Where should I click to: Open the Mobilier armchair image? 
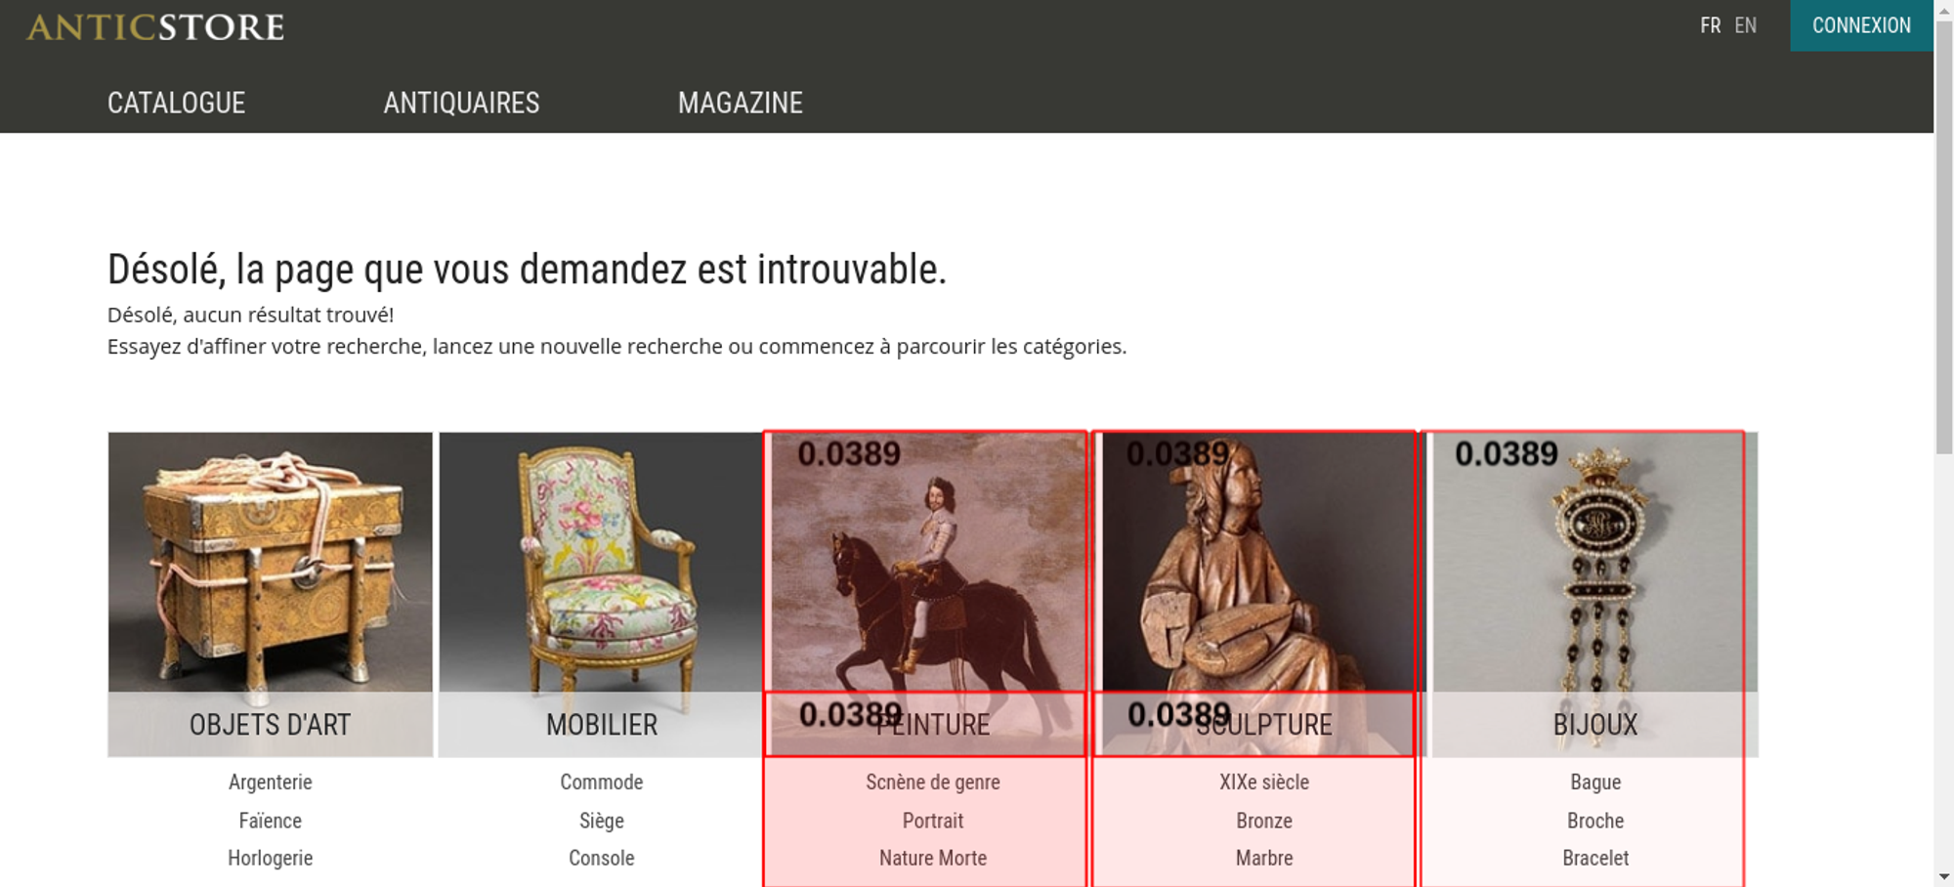pyautogui.click(x=600, y=563)
